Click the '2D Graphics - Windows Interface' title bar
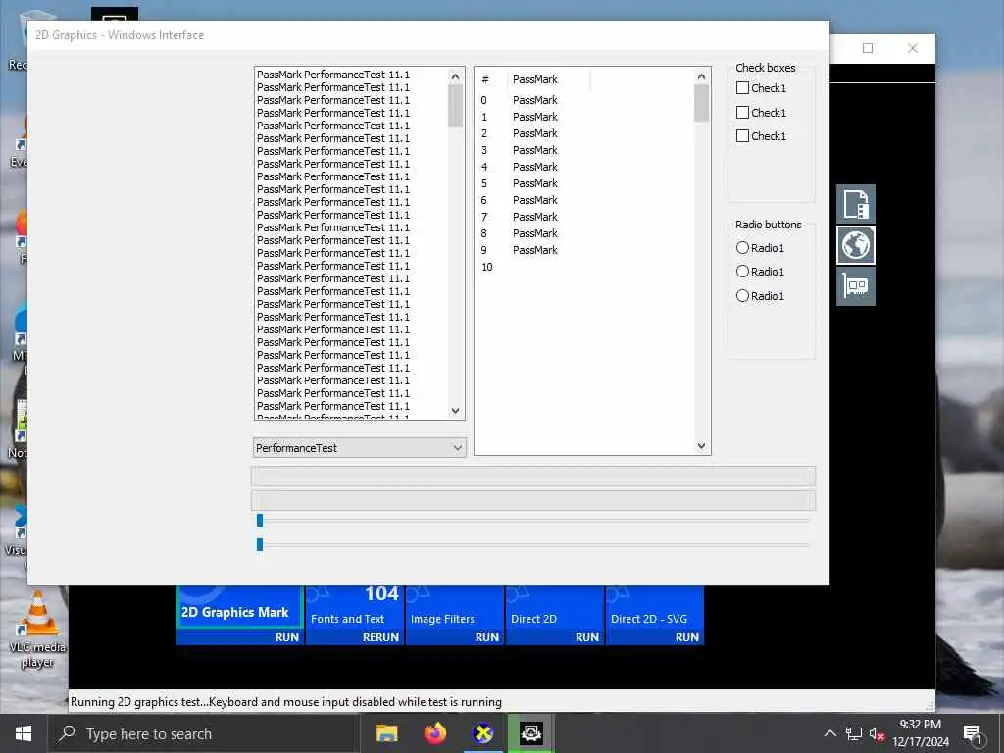The width and height of the screenshot is (1004, 753). click(427, 35)
